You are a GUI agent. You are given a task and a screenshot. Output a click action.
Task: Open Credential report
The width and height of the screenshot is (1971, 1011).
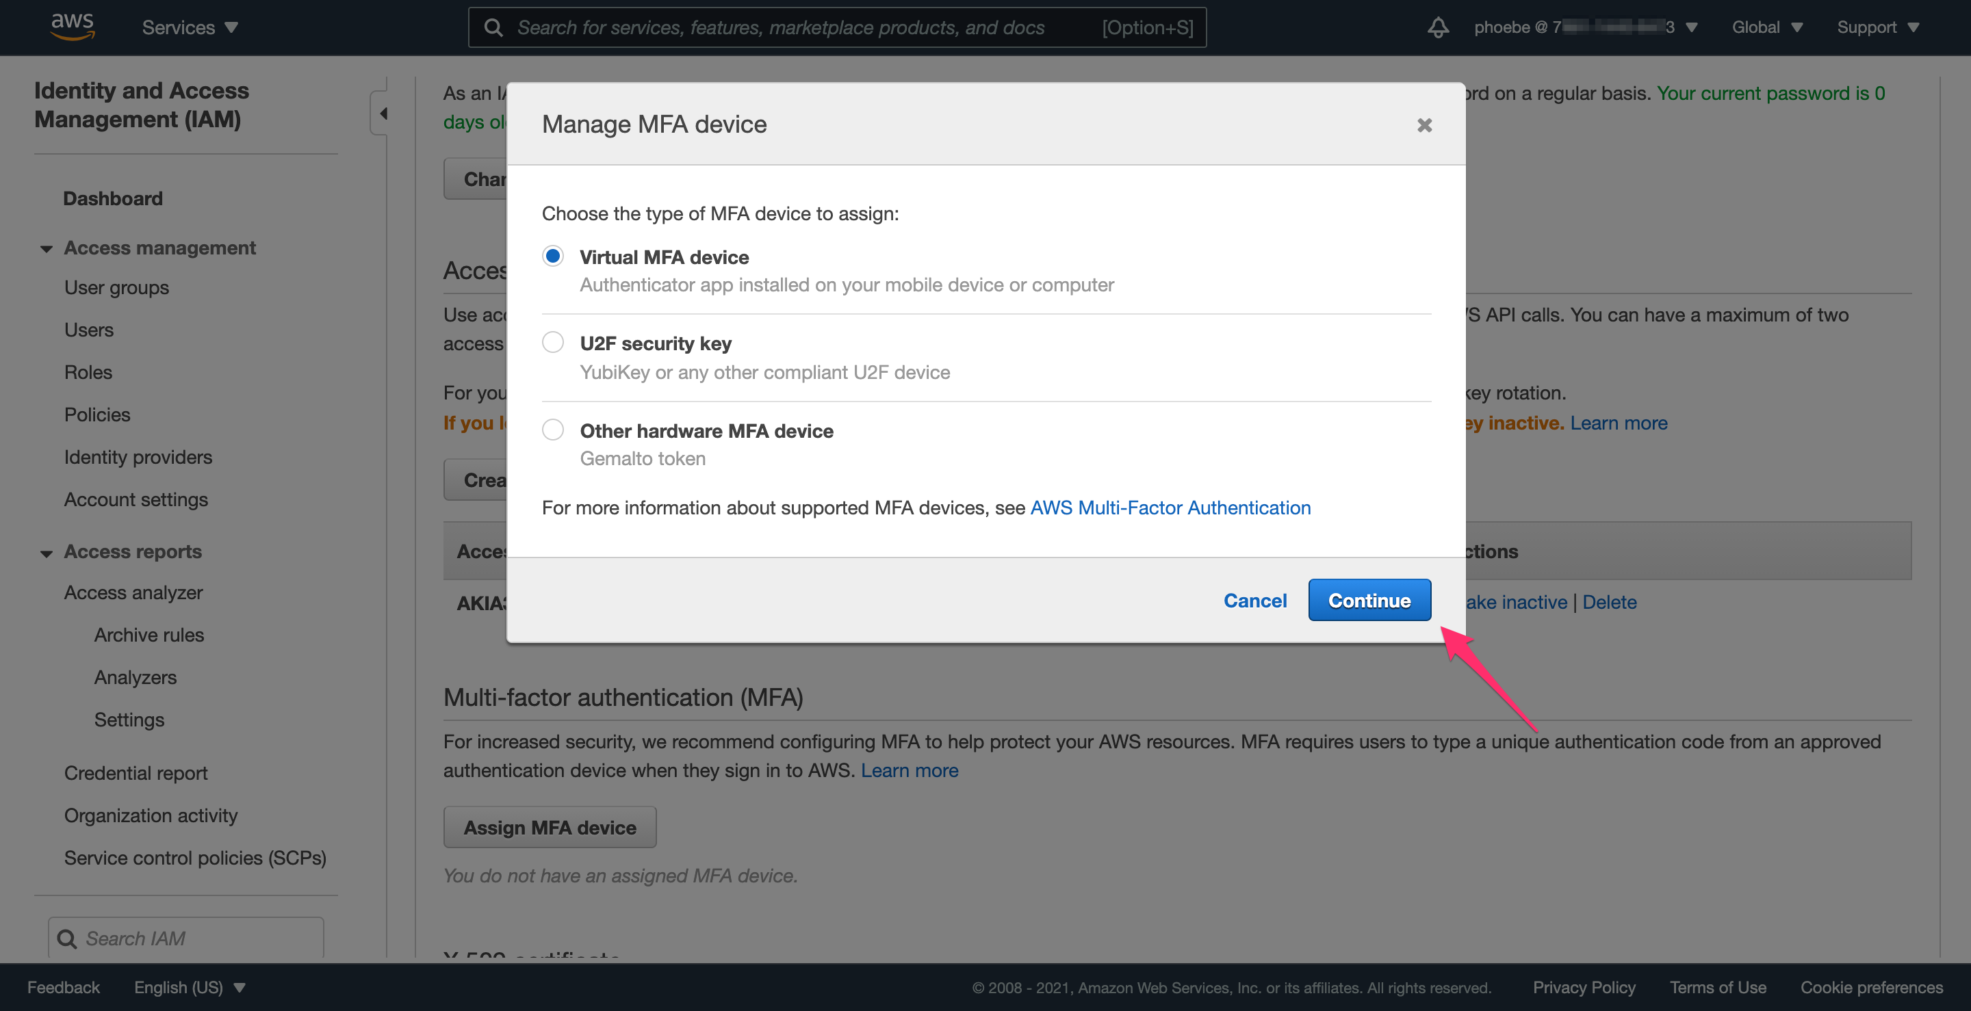pos(136,773)
